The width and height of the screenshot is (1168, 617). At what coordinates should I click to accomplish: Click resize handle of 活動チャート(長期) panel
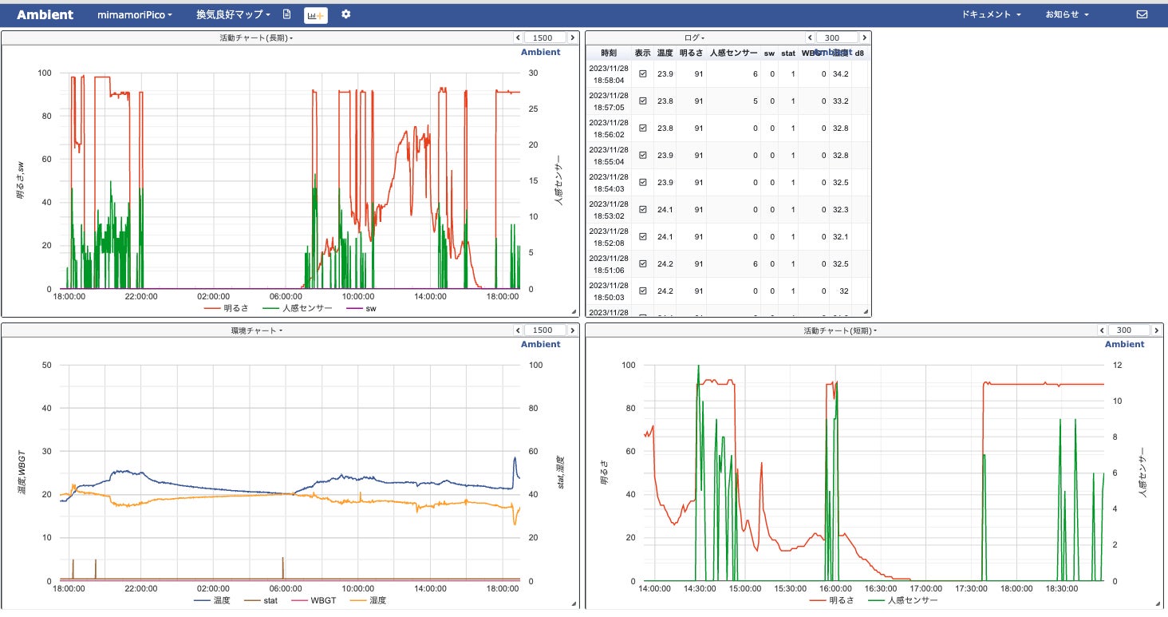pyautogui.click(x=574, y=312)
